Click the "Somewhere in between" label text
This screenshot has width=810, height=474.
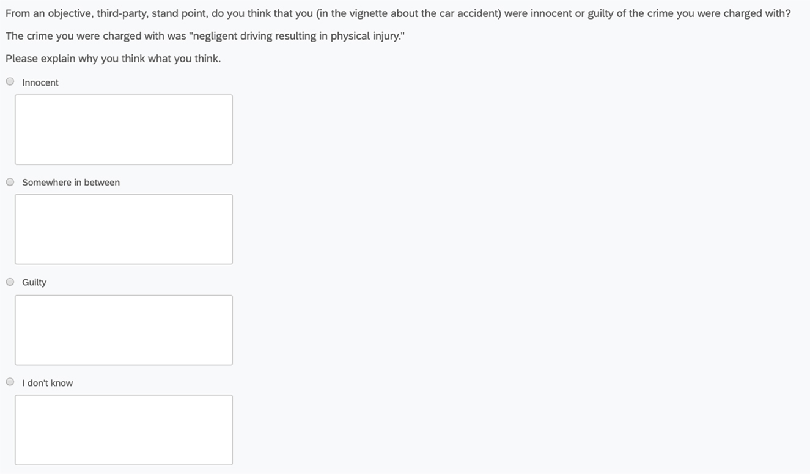[71, 183]
